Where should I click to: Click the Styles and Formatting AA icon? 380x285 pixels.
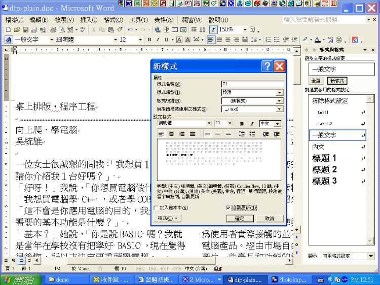click(x=9, y=40)
